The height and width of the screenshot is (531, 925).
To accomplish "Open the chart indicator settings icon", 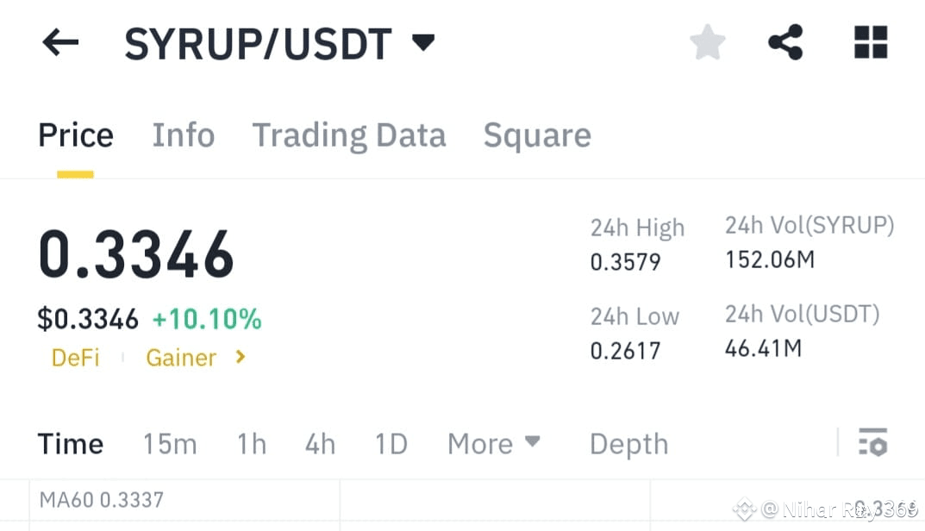I will [x=872, y=443].
